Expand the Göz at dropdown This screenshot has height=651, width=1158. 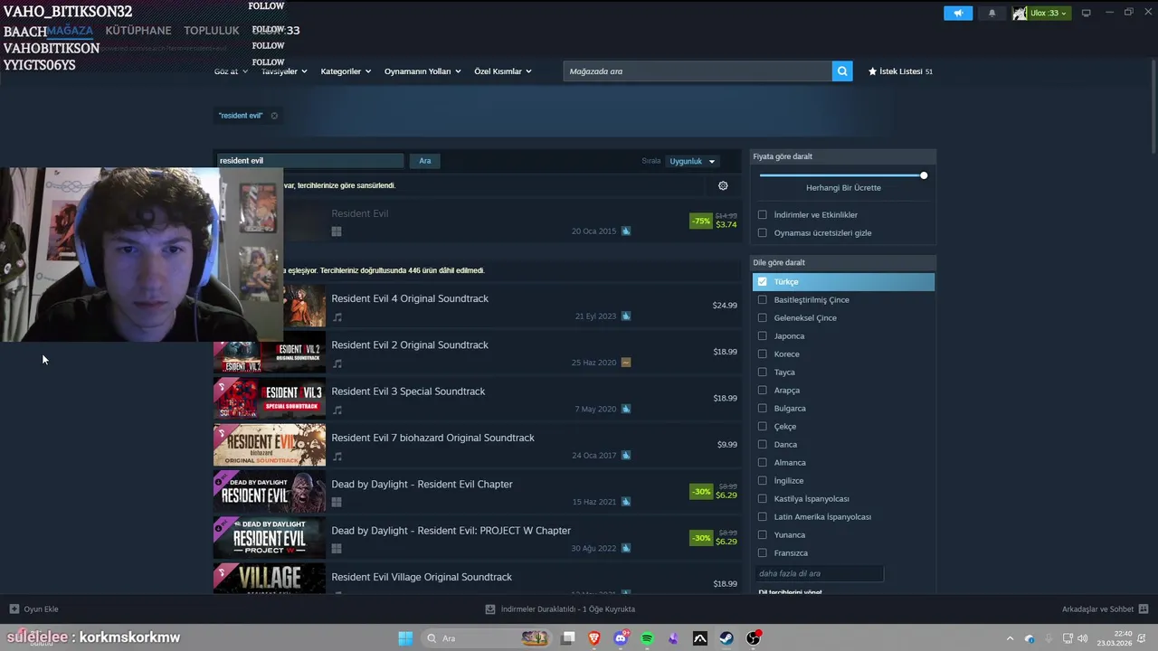(x=231, y=71)
